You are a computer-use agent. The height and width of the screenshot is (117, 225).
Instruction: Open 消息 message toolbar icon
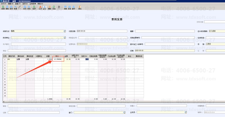tap(65, 8)
